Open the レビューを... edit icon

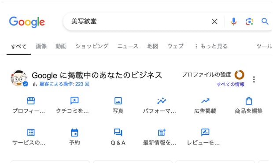click(x=205, y=132)
